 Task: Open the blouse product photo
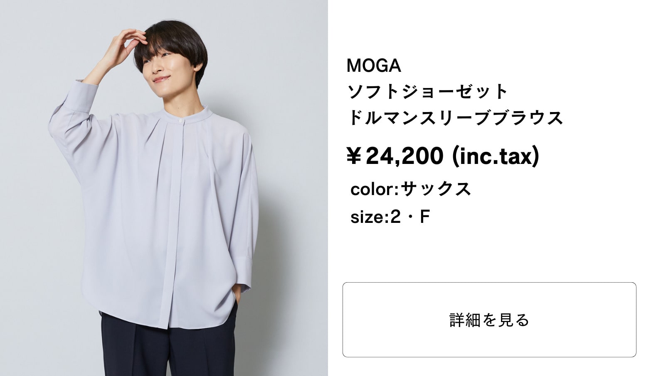[x=164, y=188]
